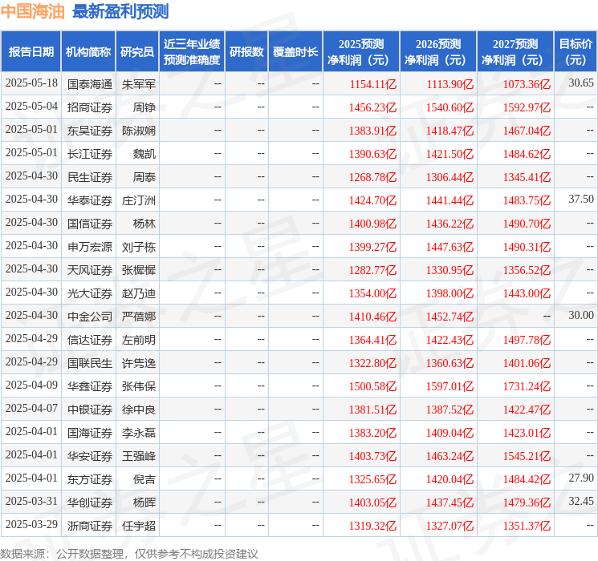
Task: Select institution 华安证券
Action: [90, 456]
